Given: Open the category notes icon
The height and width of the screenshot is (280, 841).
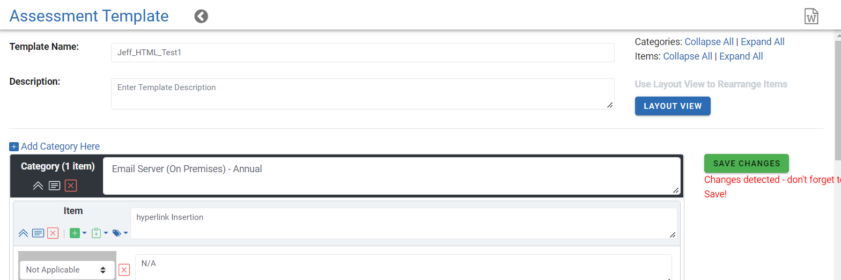Looking at the screenshot, I should 55,186.
